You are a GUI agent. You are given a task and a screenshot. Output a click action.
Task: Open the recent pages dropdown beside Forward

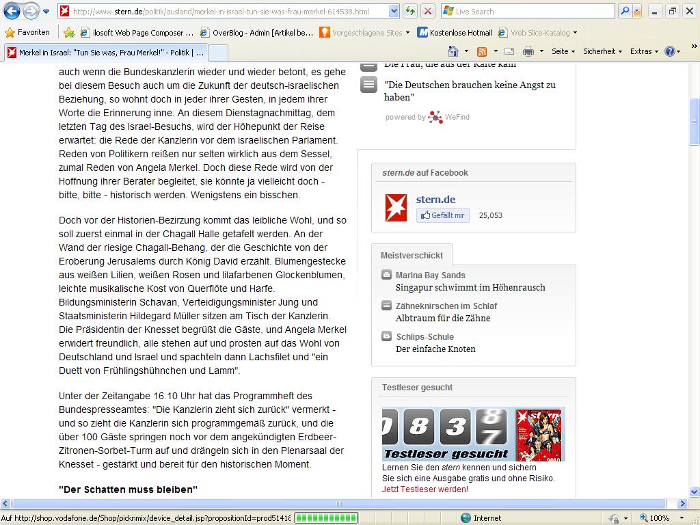click(46, 12)
